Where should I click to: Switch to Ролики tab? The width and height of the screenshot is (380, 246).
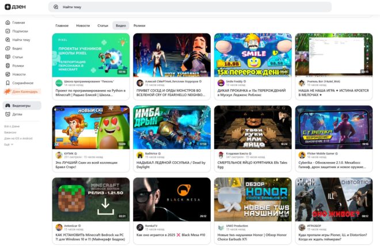(x=139, y=25)
